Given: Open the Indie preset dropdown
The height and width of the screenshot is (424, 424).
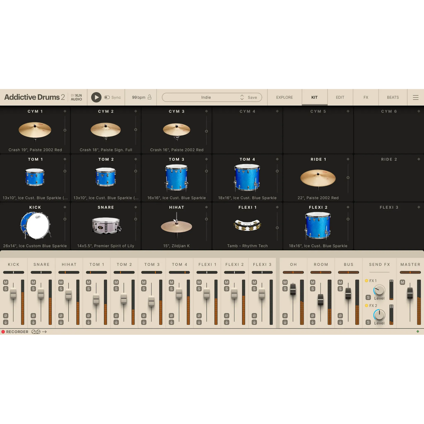Looking at the screenshot, I should pyautogui.click(x=206, y=97).
